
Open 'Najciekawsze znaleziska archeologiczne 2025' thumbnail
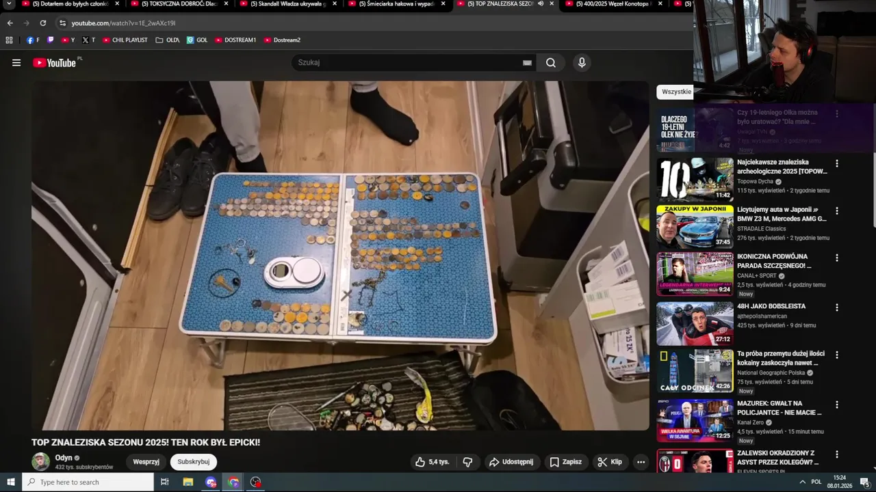[695, 179]
